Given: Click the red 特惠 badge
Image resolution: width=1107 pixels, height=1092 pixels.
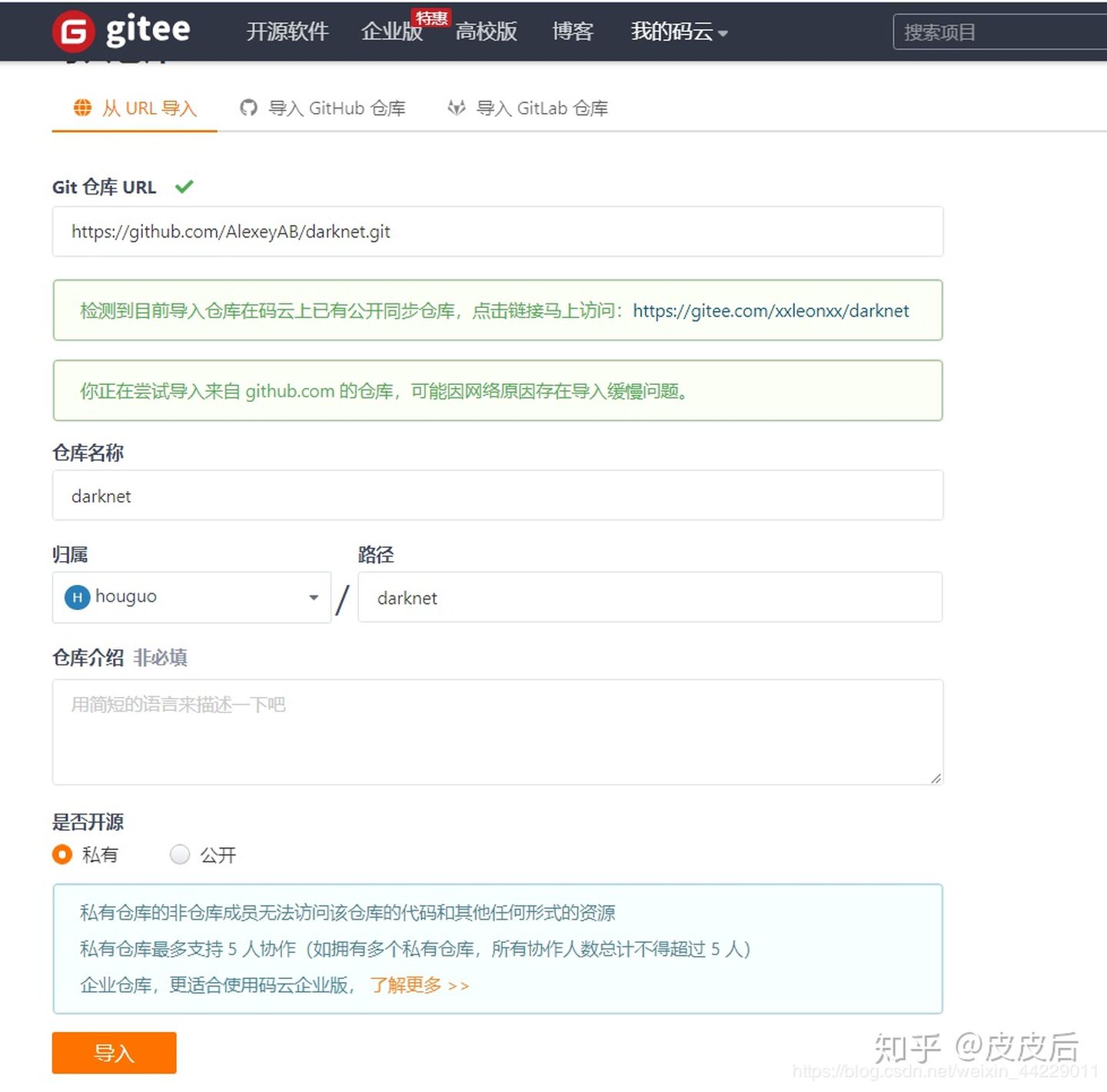Looking at the screenshot, I should pos(431,18).
